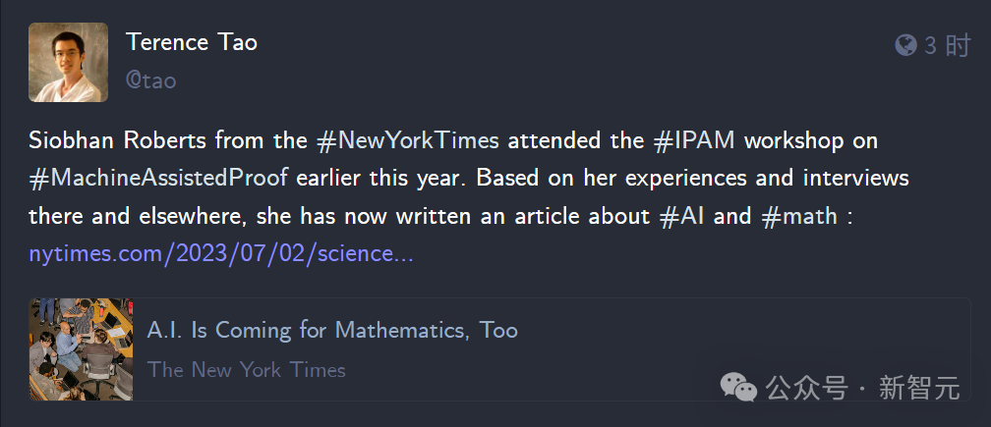Open Terence Tao's profile avatar
The width and height of the screenshot is (991, 427).
point(68,63)
